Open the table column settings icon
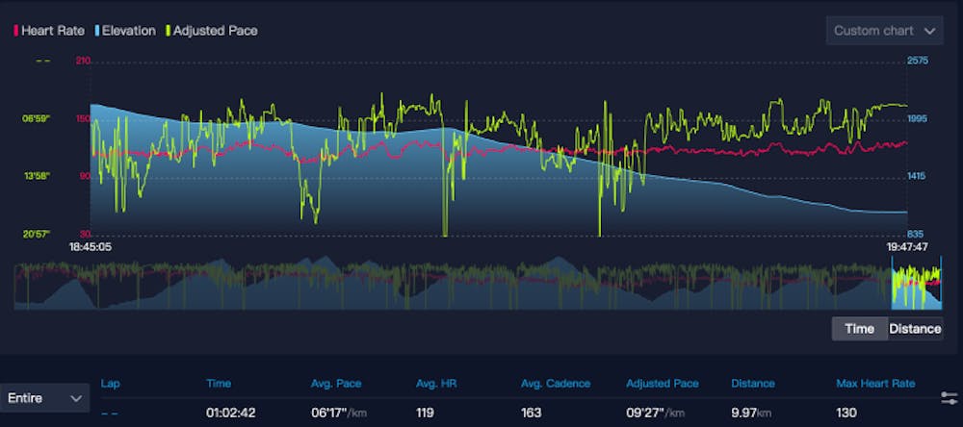The height and width of the screenshot is (427, 963). pos(948,396)
